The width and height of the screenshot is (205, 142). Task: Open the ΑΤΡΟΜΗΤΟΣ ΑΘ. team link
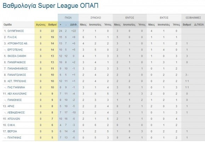click(x=17, y=44)
